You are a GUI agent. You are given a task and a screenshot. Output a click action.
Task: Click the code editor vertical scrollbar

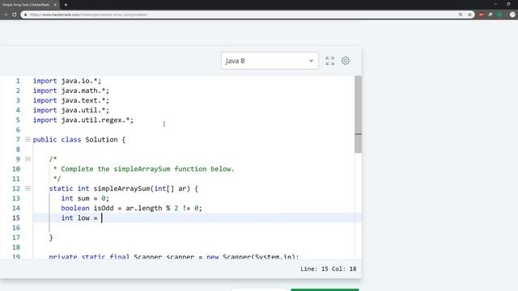[358, 114]
